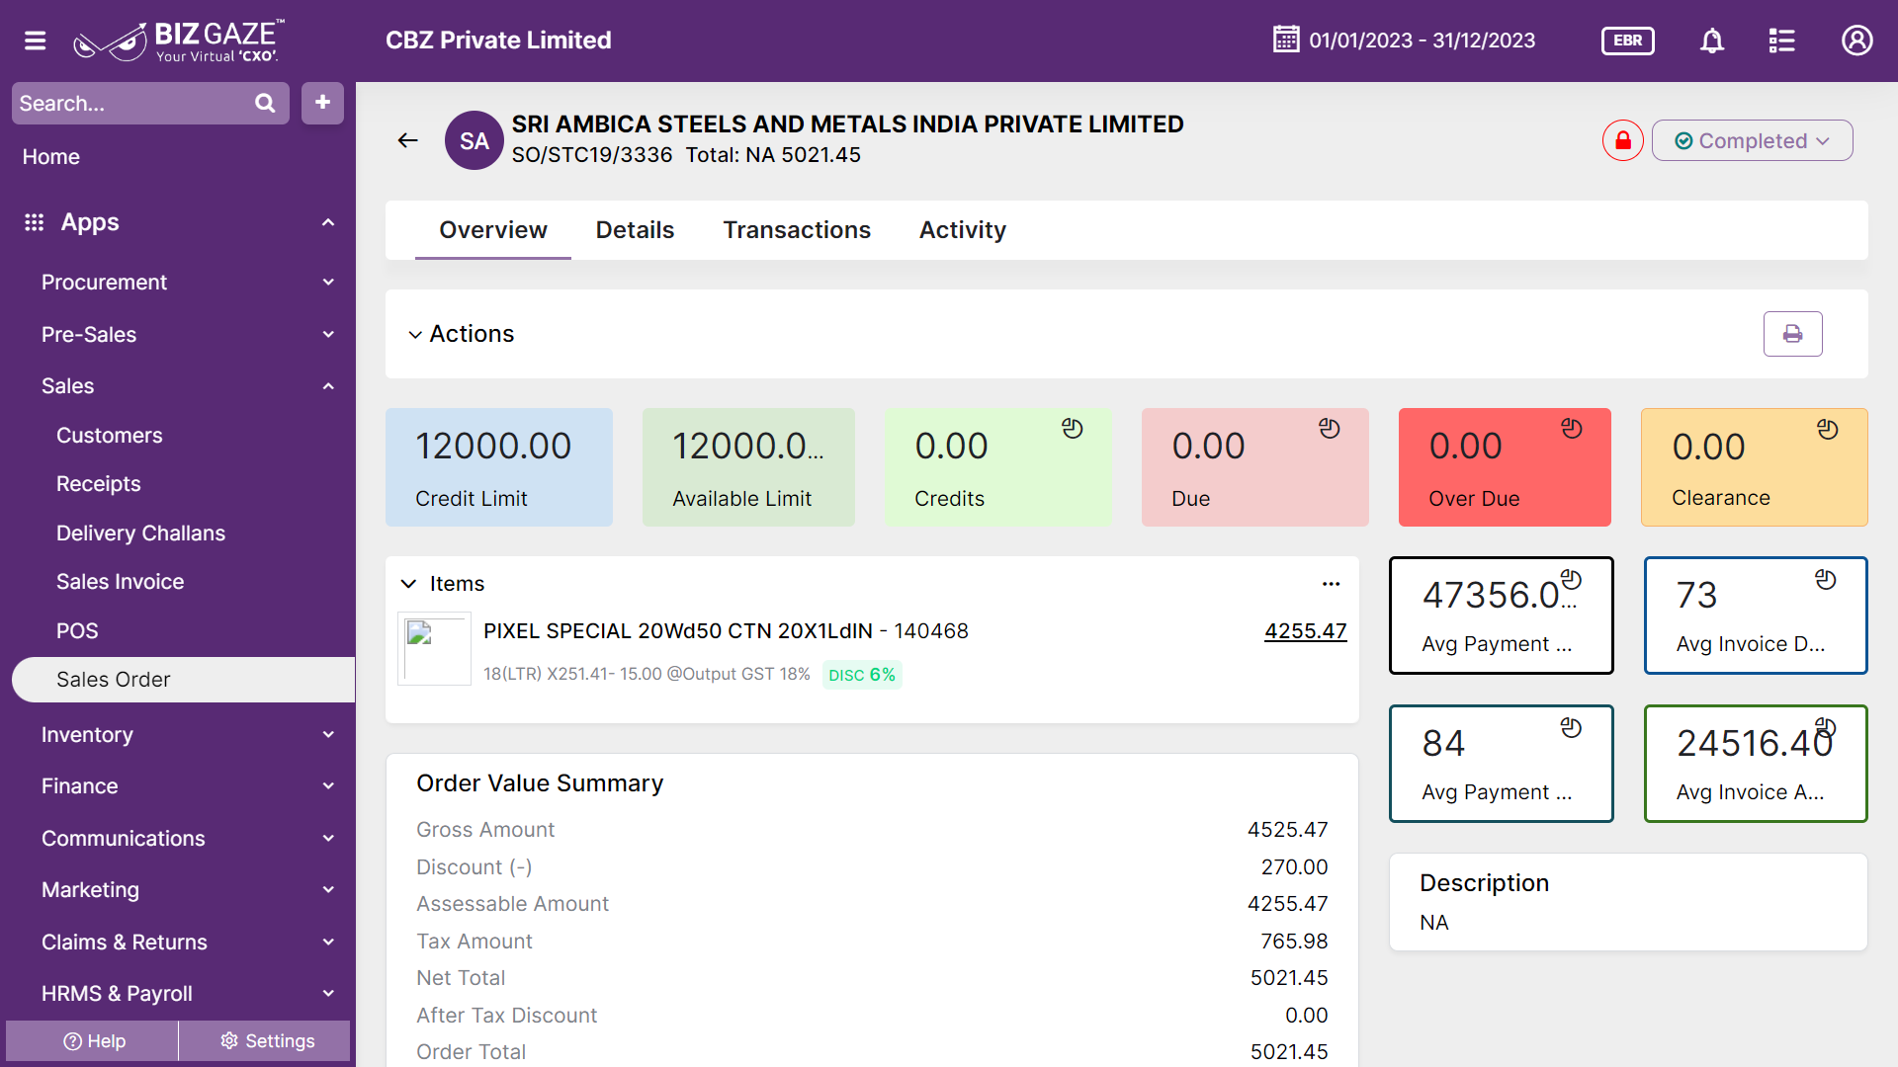The height and width of the screenshot is (1067, 1898).
Task: Open the Items three-dots menu
Action: tap(1332, 584)
